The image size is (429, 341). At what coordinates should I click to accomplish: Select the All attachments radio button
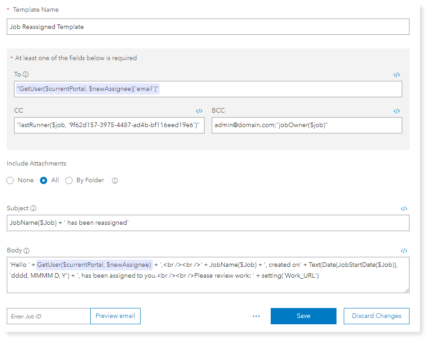(x=44, y=180)
